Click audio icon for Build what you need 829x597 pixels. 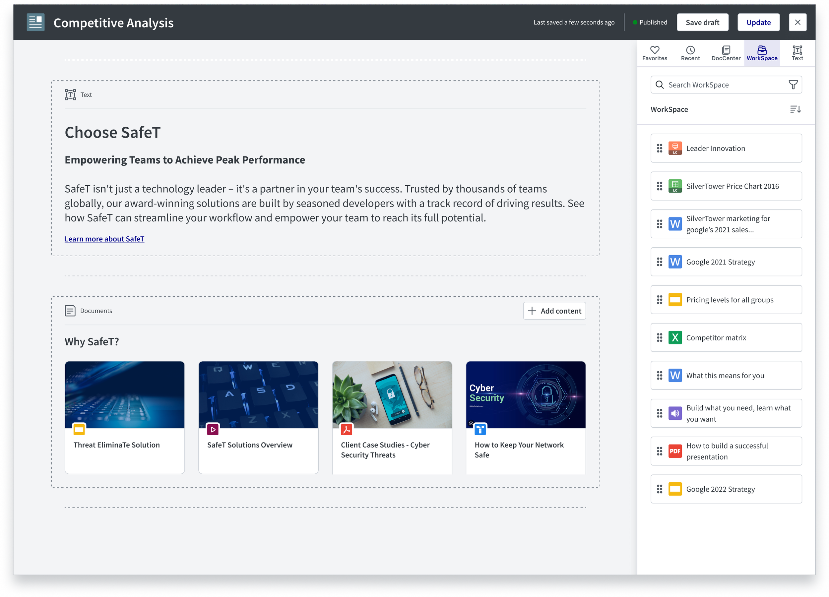pyautogui.click(x=675, y=413)
